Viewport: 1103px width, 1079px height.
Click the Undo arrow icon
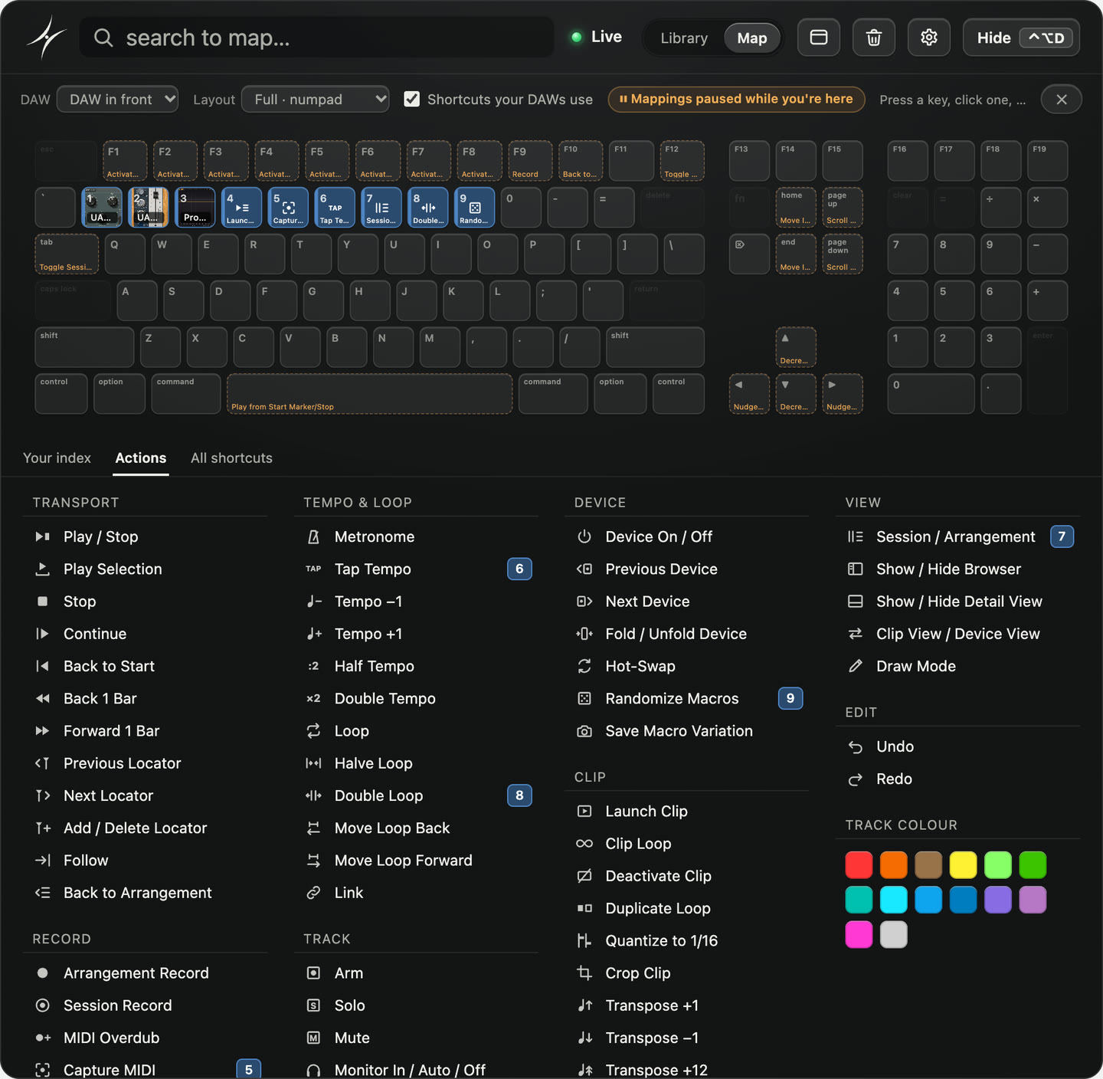pyautogui.click(x=856, y=747)
